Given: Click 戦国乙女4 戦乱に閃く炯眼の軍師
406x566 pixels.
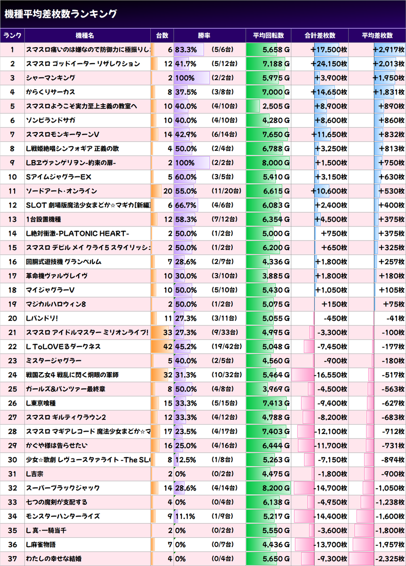Looking at the screenshot, I should point(72,375).
